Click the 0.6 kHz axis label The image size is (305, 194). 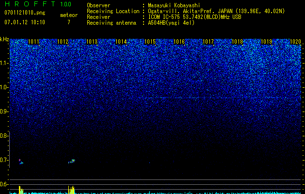(x=3, y=184)
